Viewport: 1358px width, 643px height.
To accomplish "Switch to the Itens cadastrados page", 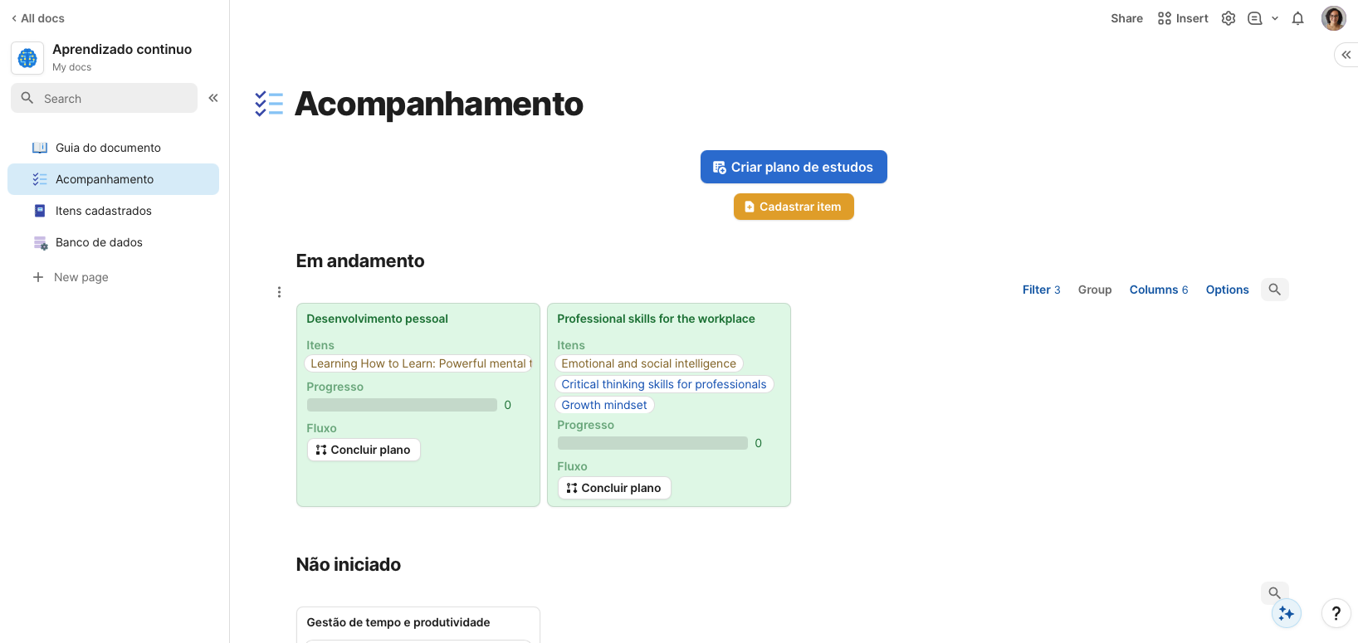I will (103, 211).
